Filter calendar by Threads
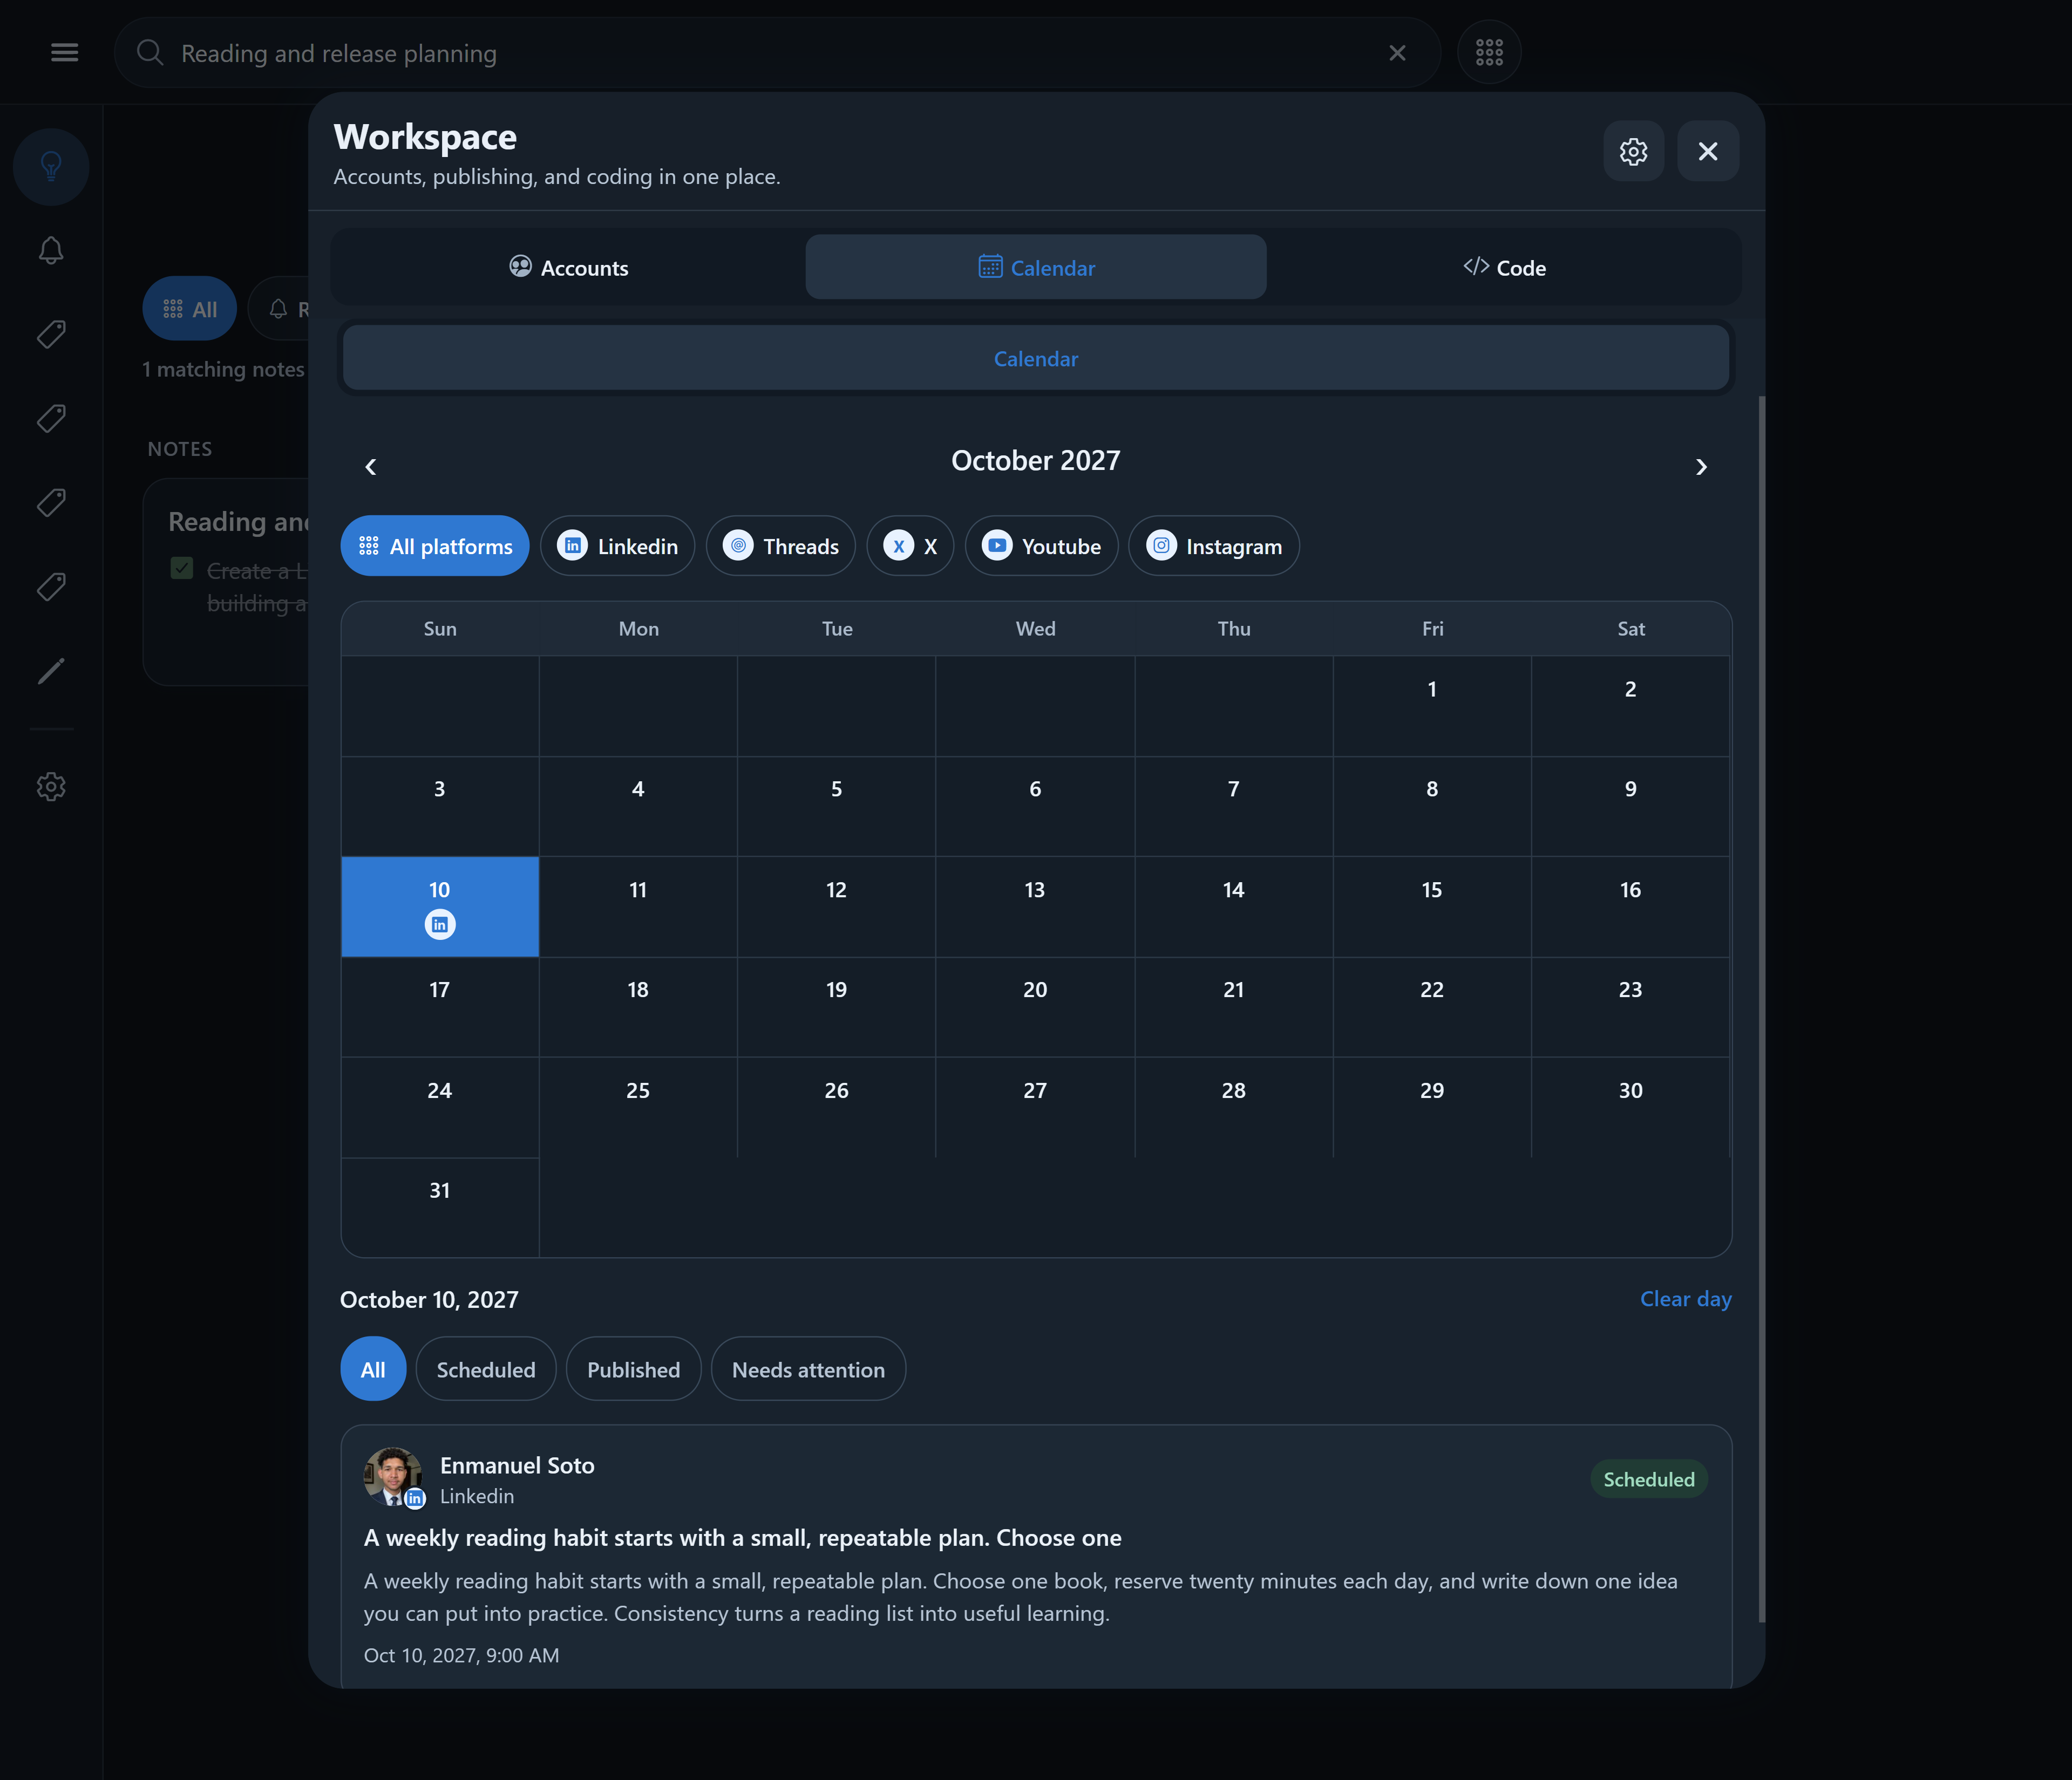Image resolution: width=2072 pixels, height=1780 pixels. tap(781, 545)
